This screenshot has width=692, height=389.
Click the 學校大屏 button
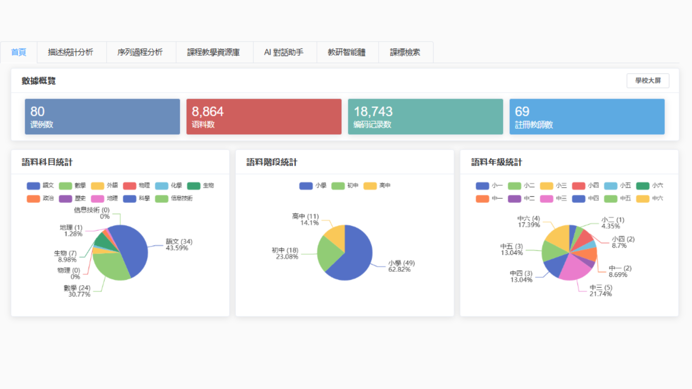pos(648,81)
